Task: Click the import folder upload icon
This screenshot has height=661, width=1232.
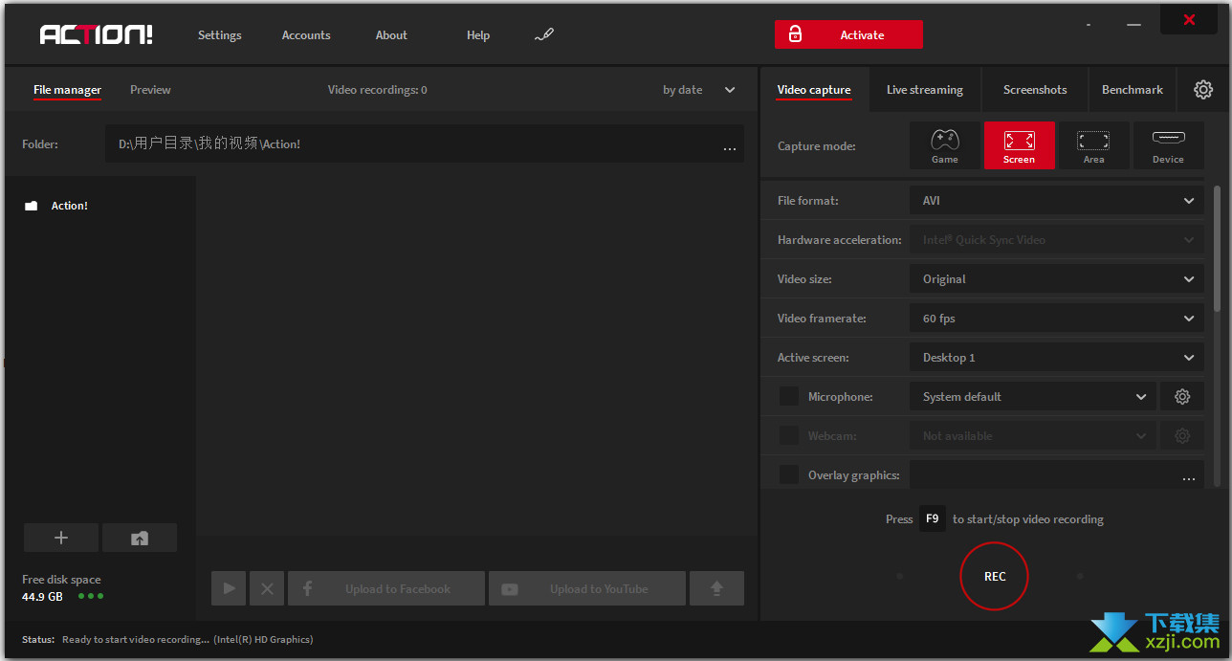Action: click(140, 538)
